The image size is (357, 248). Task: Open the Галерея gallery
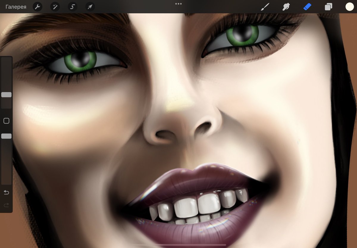pyautogui.click(x=16, y=7)
